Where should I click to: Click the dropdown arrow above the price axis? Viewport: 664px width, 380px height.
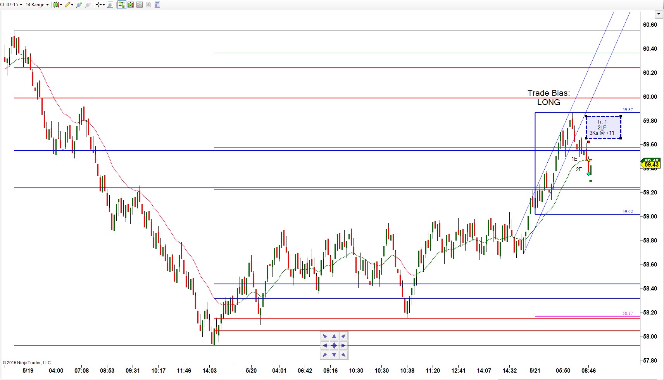click(659, 14)
